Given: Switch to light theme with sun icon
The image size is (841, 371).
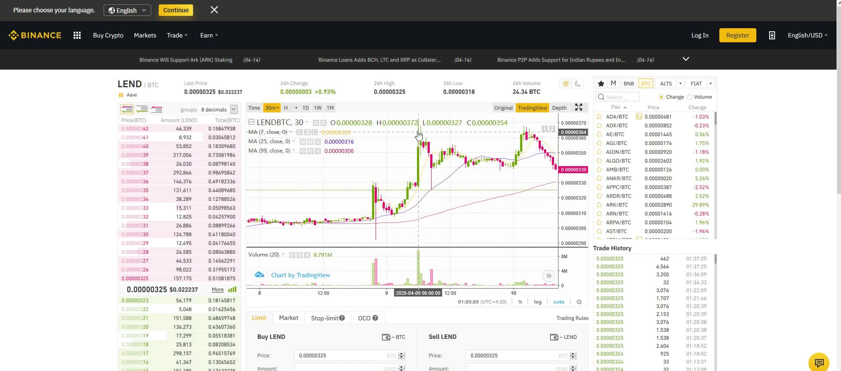Looking at the screenshot, I should (x=566, y=84).
